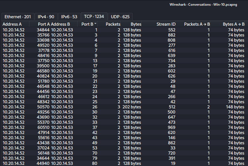Select Port A cell 39500

pyautogui.click(x=43, y=66)
